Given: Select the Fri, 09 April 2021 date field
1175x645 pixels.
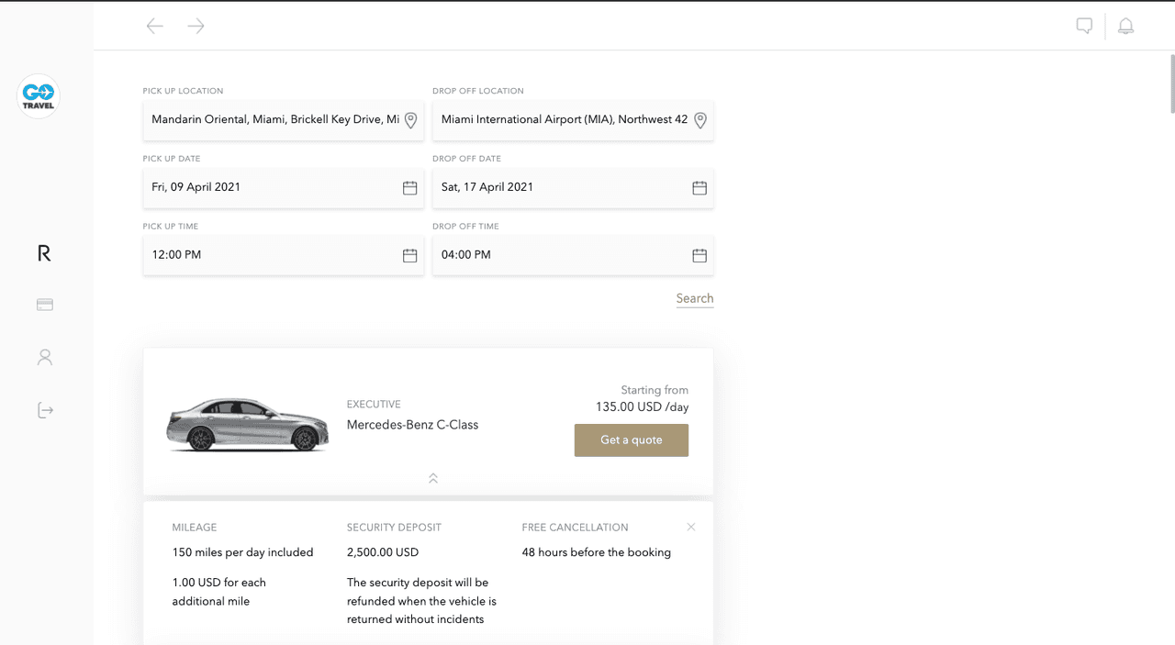Looking at the screenshot, I should coord(284,187).
